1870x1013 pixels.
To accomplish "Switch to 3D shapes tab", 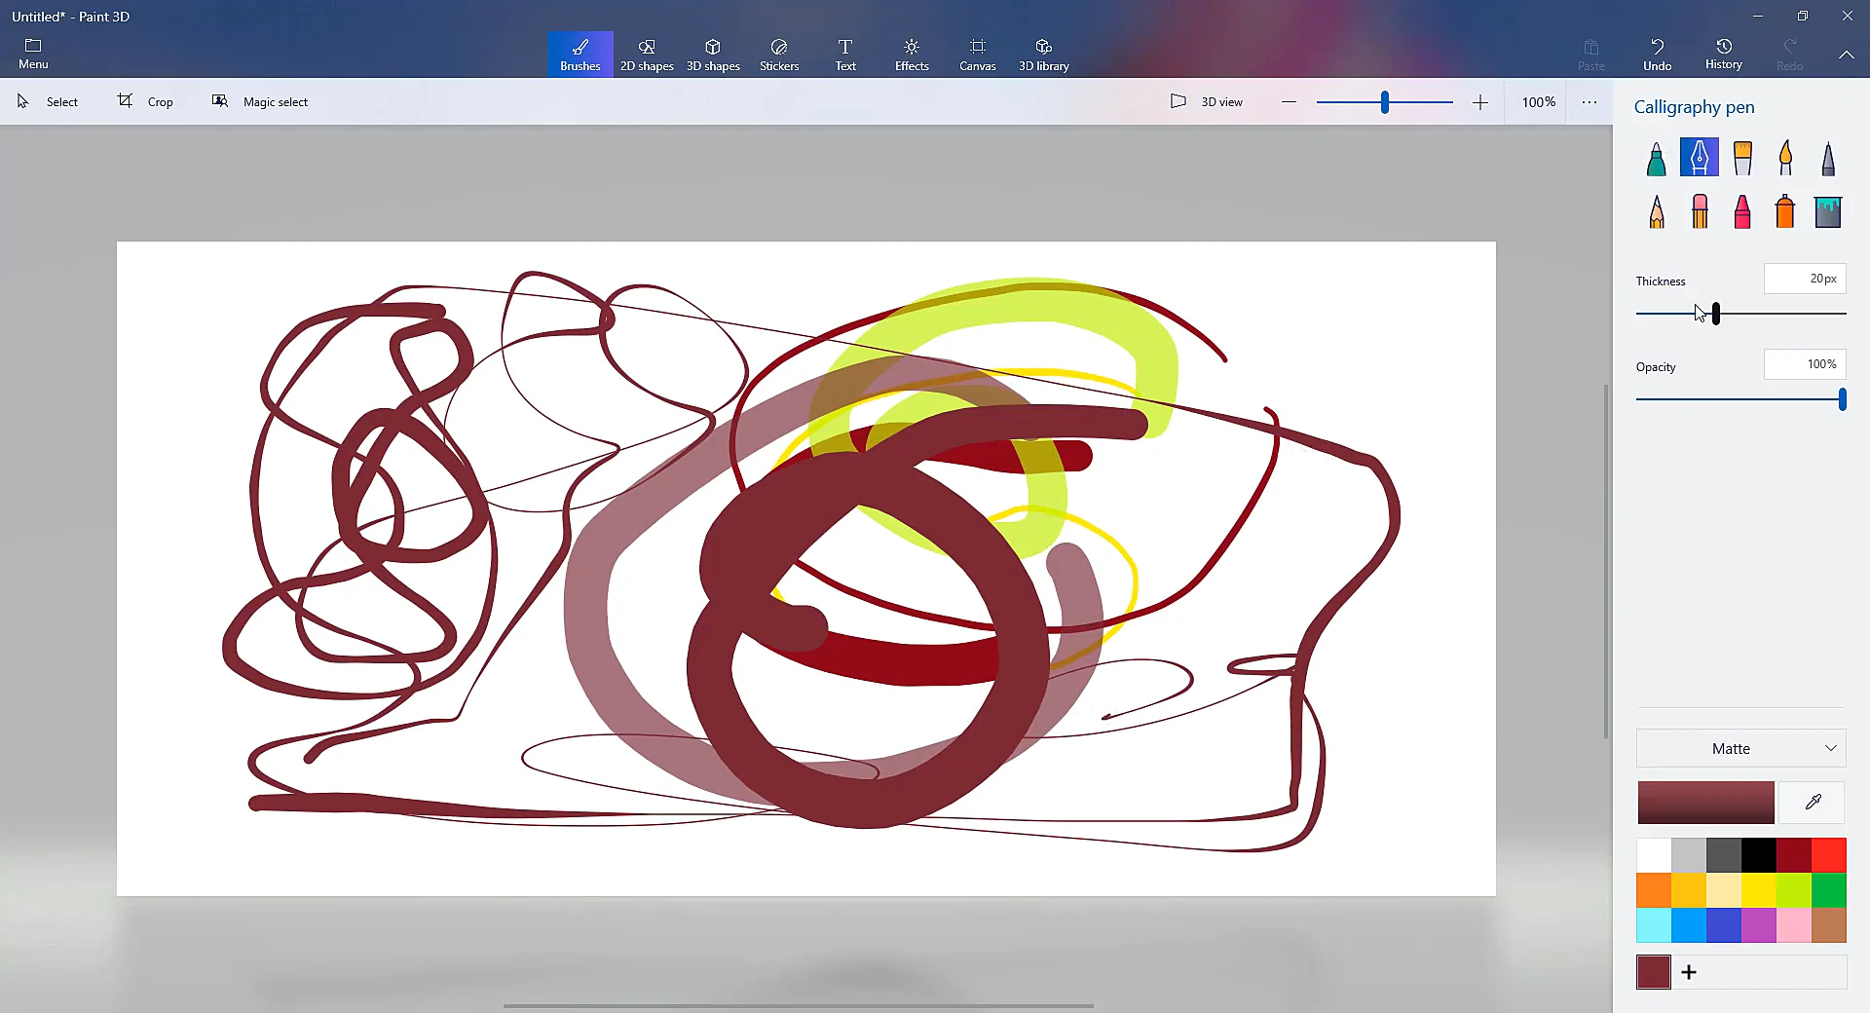I will click(713, 55).
